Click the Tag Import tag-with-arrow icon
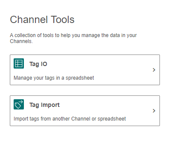Image resolution: width=171 pixels, height=161 pixels. pyautogui.click(x=19, y=104)
